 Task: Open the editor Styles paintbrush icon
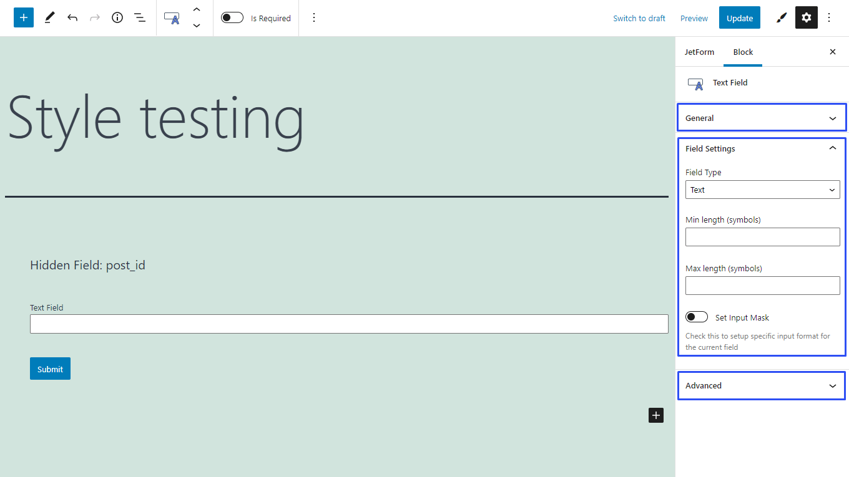(x=781, y=17)
